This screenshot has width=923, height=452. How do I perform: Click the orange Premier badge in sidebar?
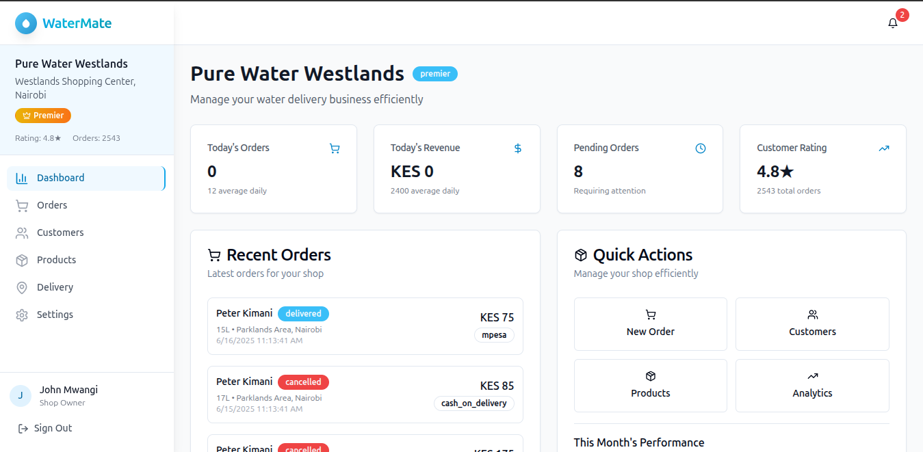pos(43,116)
